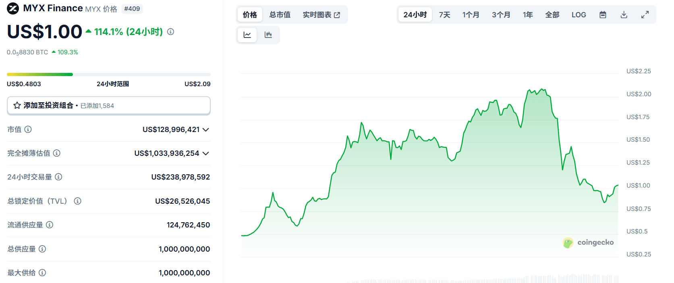The height and width of the screenshot is (283, 674).
Task: Select the 24小时 time range
Action: (415, 15)
